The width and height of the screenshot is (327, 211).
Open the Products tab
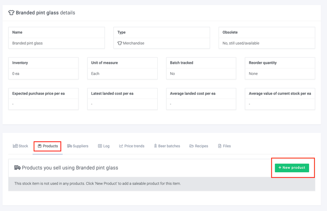click(x=47, y=146)
